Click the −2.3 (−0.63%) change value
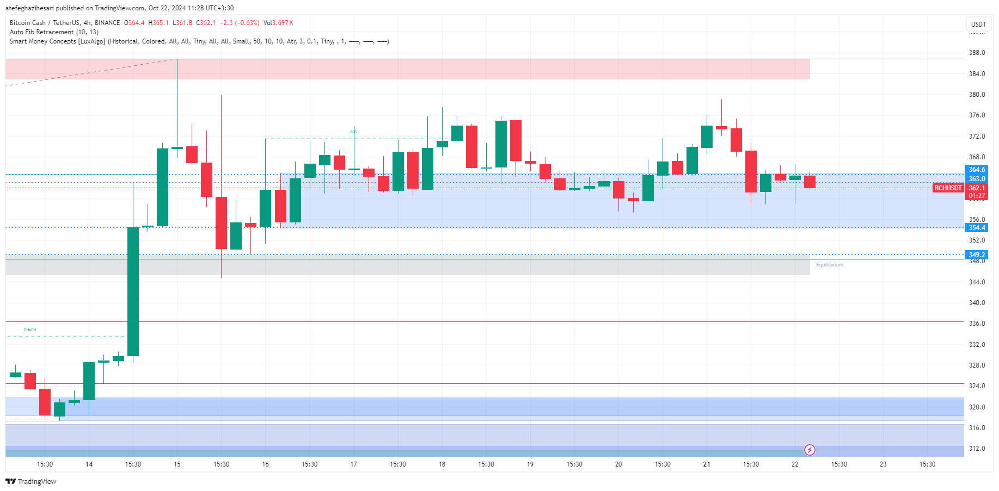This screenshot has width=999, height=491. click(240, 23)
